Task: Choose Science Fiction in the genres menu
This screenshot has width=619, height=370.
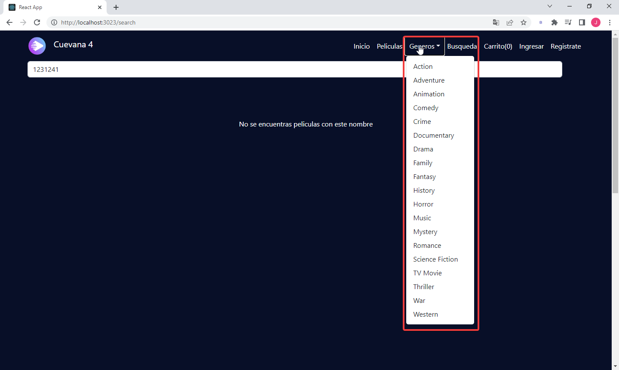Action: 435,259
